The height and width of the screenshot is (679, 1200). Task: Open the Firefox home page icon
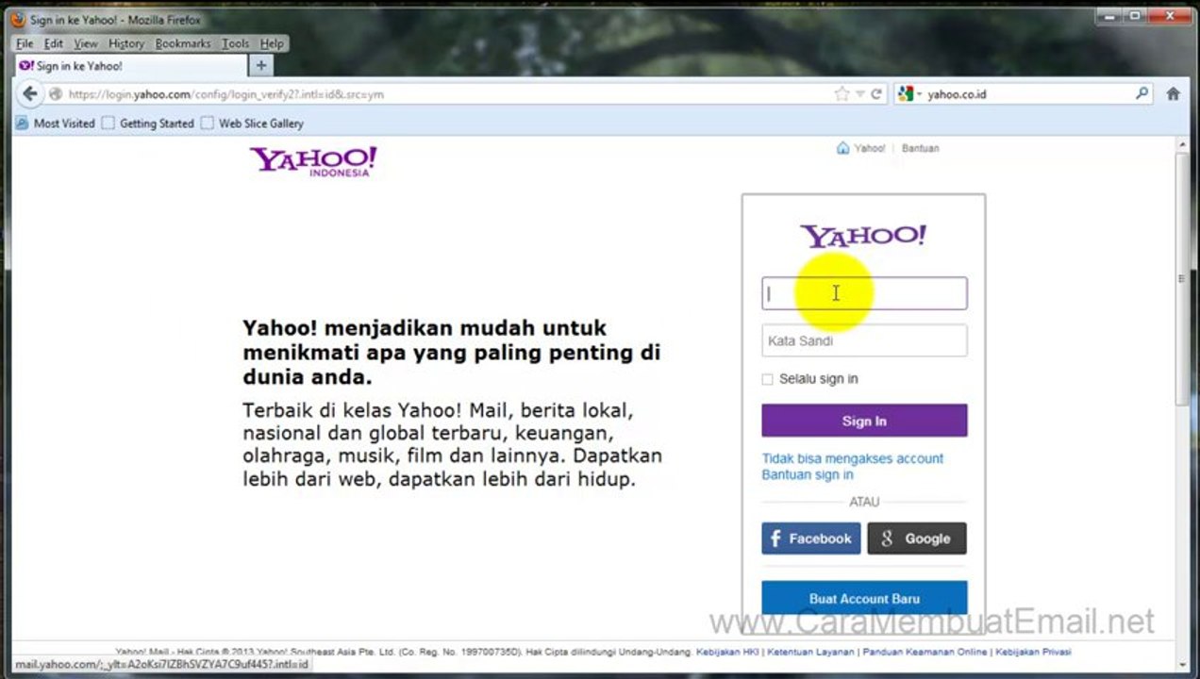coord(1174,93)
